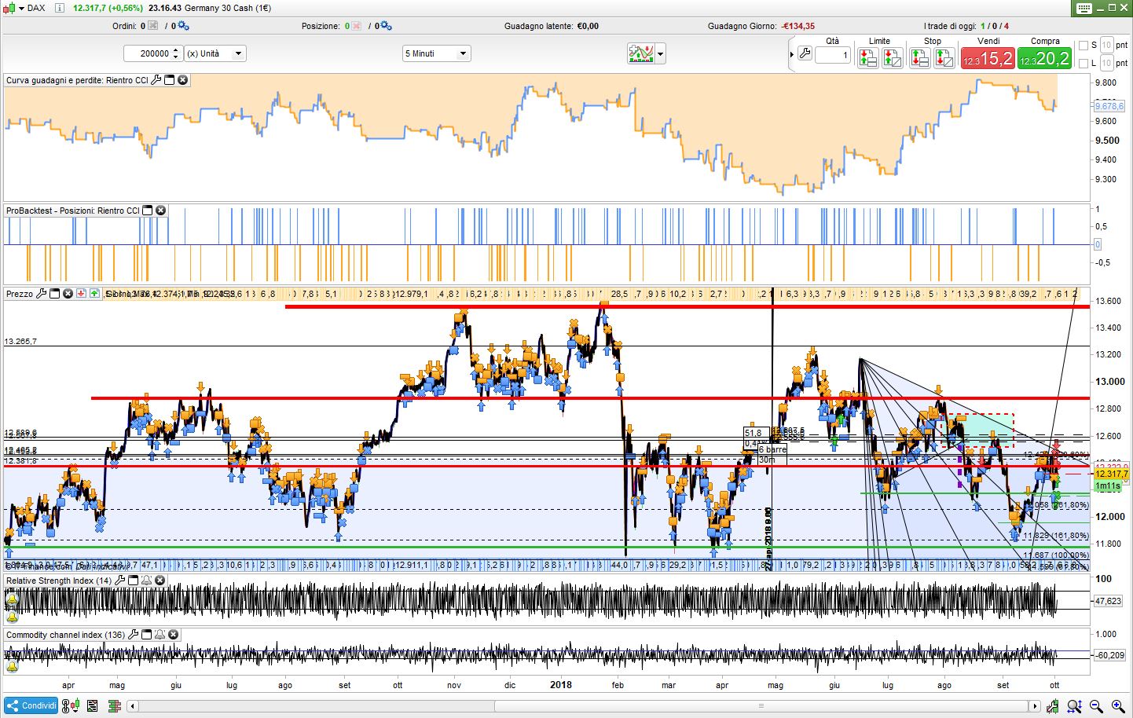
Task: Click the I trade di oggi counter
Action: point(966,26)
